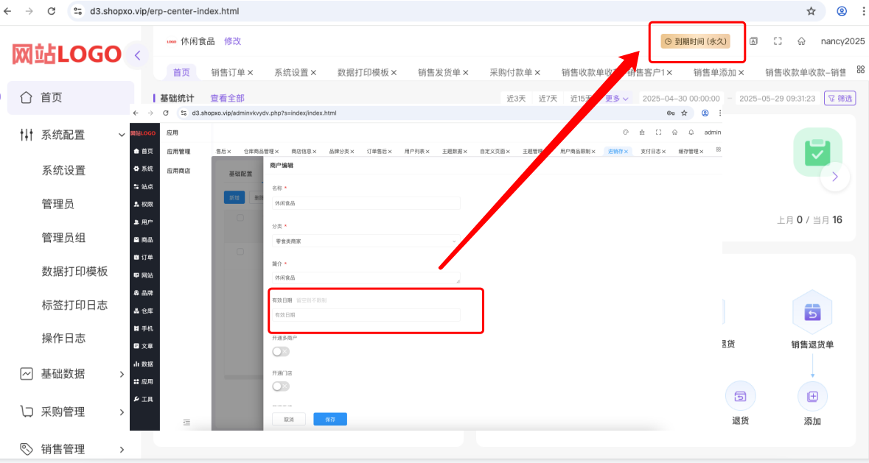Open the 更多 date range dropdown
This screenshot has width=869, height=463.
click(616, 99)
